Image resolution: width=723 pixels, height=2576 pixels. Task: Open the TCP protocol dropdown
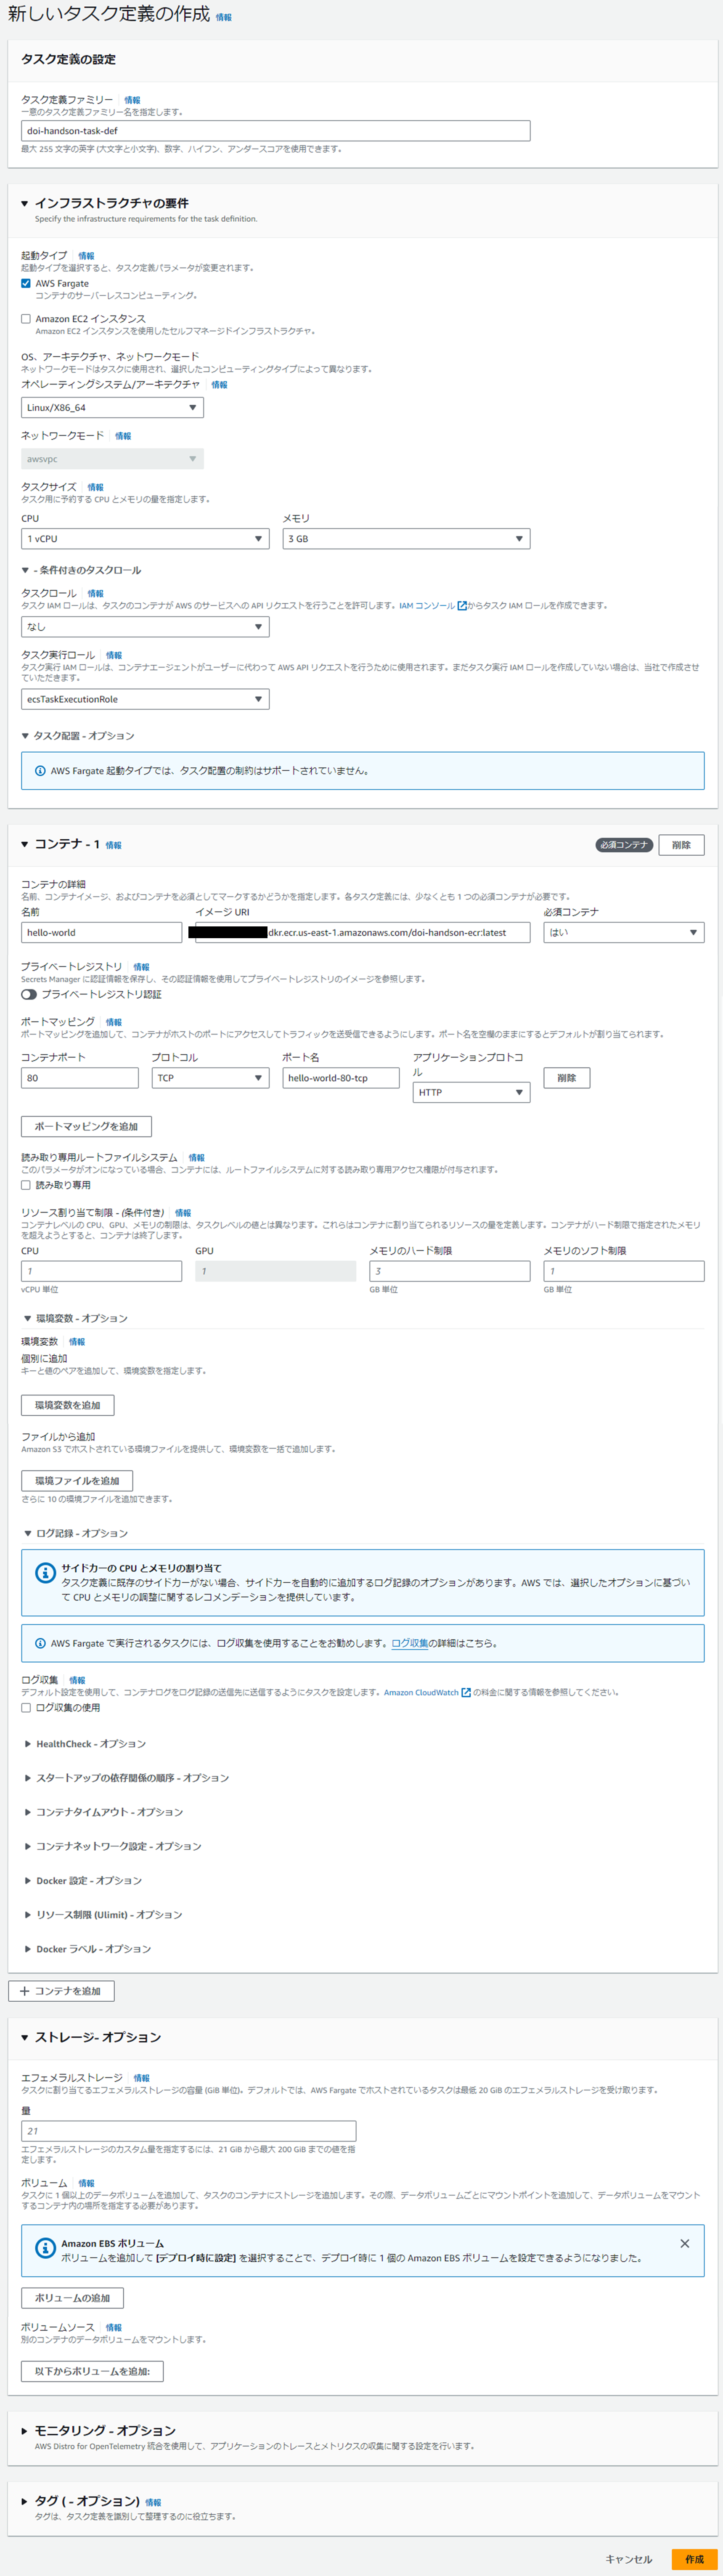coord(210,1078)
